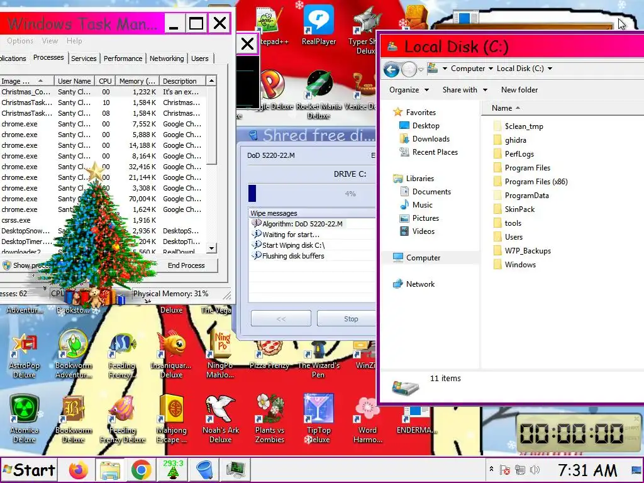Click the Start button
The height and width of the screenshot is (483, 644).
coord(28,470)
